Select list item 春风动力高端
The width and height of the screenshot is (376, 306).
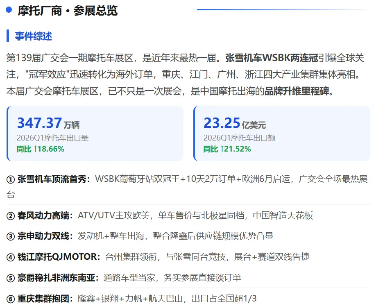pyautogui.click(x=188, y=215)
